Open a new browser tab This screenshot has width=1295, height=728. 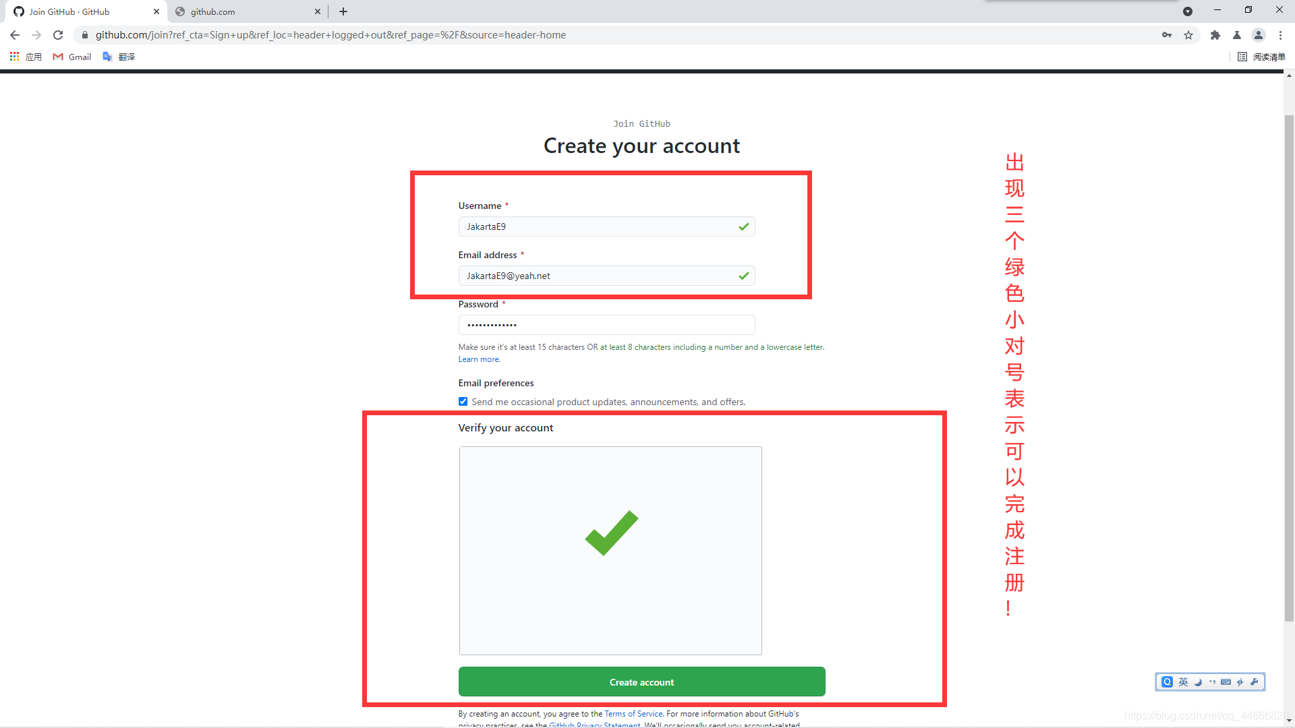[x=343, y=11]
